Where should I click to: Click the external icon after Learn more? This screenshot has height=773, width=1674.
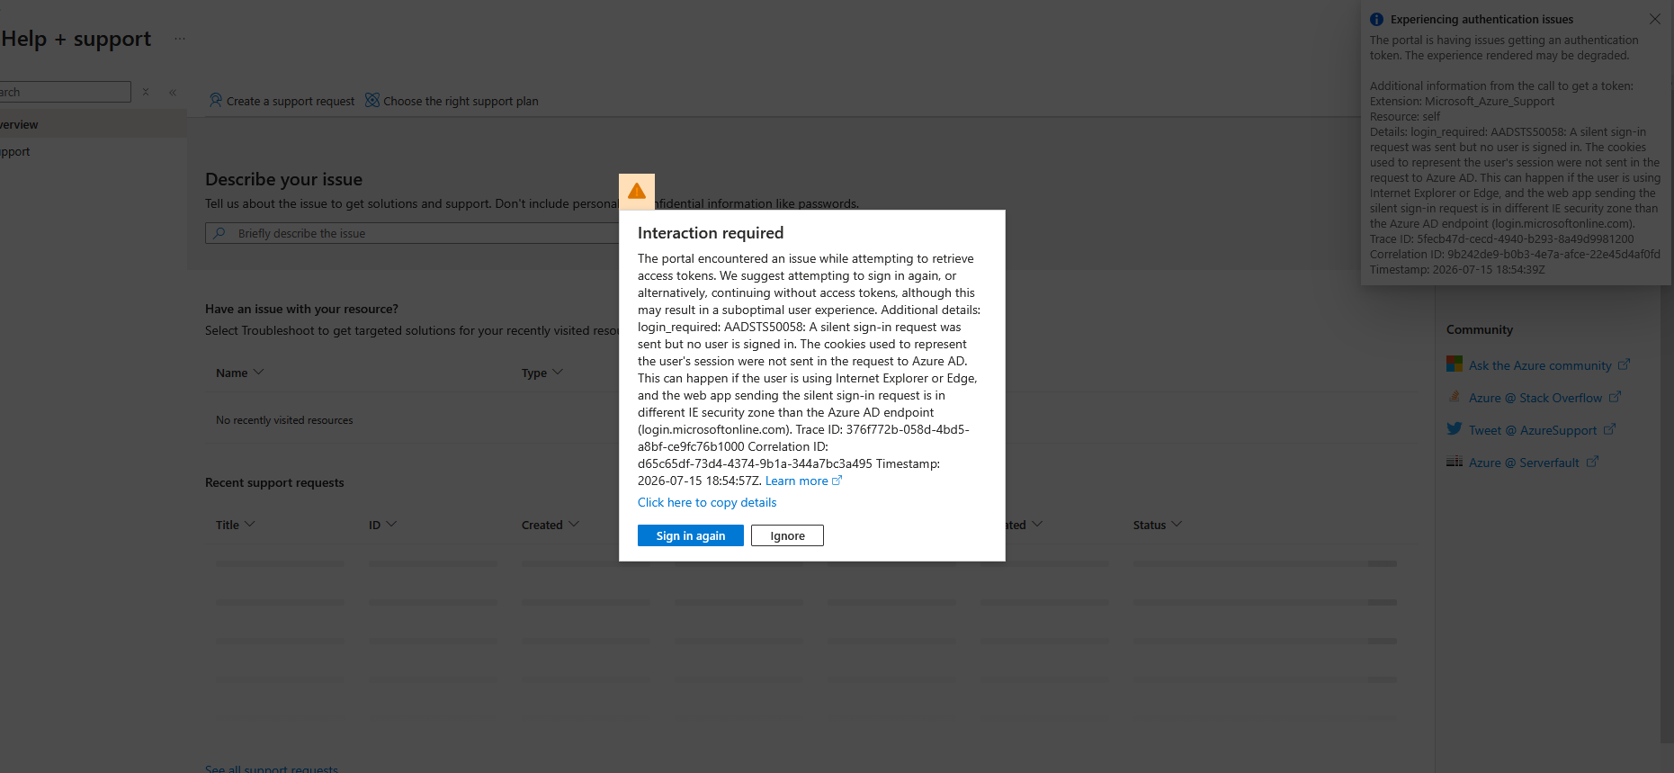[837, 481]
